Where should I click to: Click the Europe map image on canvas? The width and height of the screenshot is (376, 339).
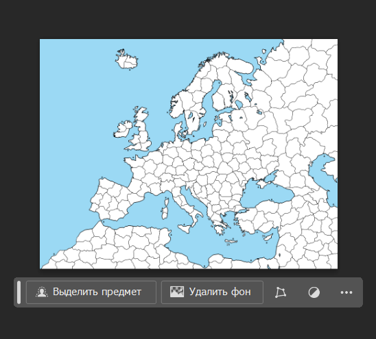[x=189, y=153]
